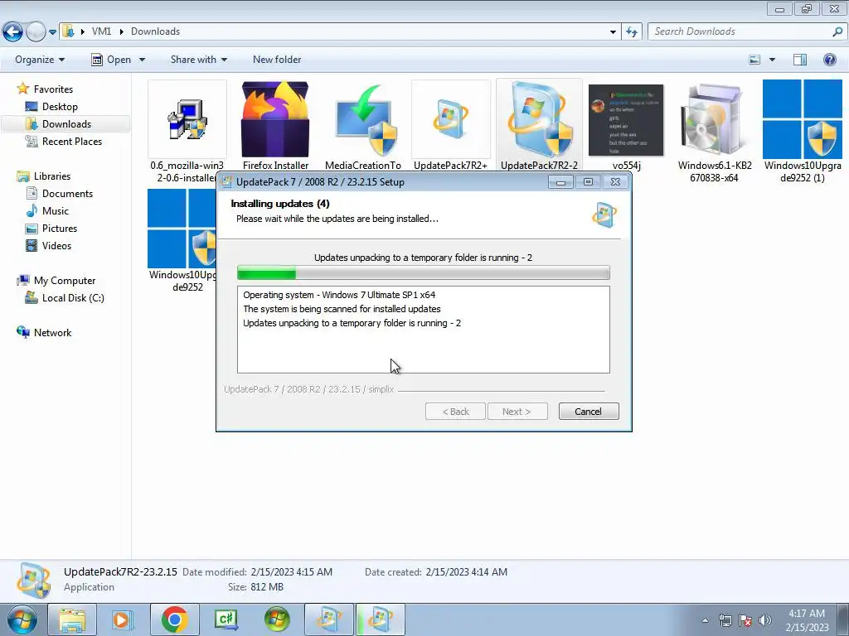849x636 pixels.
Task: Open the Action Center flag icon
Action: coord(745,620)
